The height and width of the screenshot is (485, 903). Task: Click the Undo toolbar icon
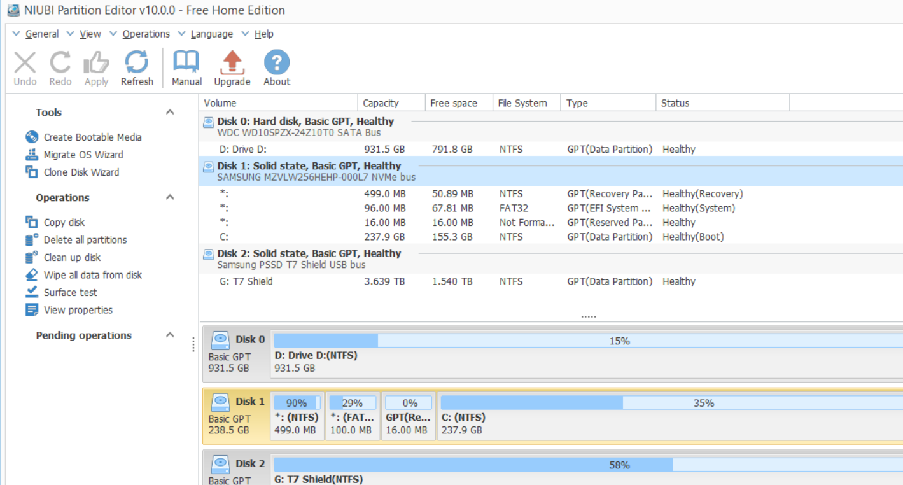(25, 62)
